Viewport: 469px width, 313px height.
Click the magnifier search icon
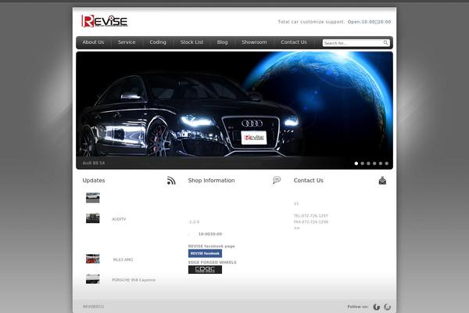click(386, 43)
